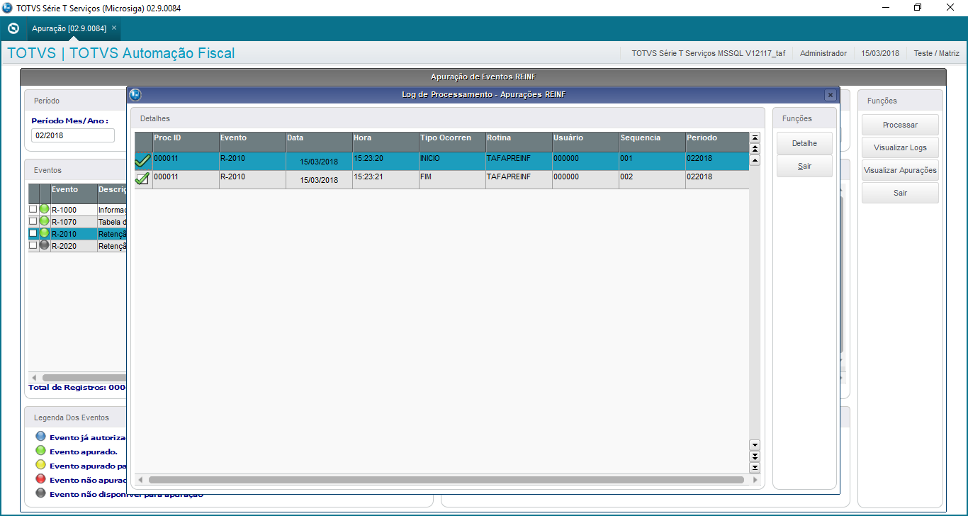Image resolution: width=968 pixels, height=516 pixels.
Task: Click the Processar button
Action: [900, 125]
